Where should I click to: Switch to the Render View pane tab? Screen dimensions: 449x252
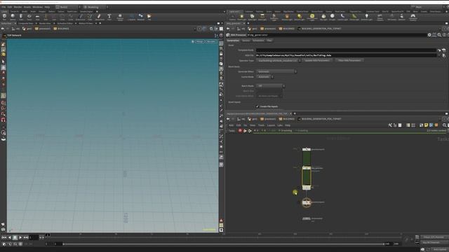pyautogui.click(x=45, y=23)
